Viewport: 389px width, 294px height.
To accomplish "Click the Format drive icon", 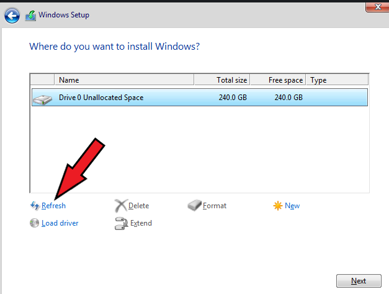I will coord(194,206).
